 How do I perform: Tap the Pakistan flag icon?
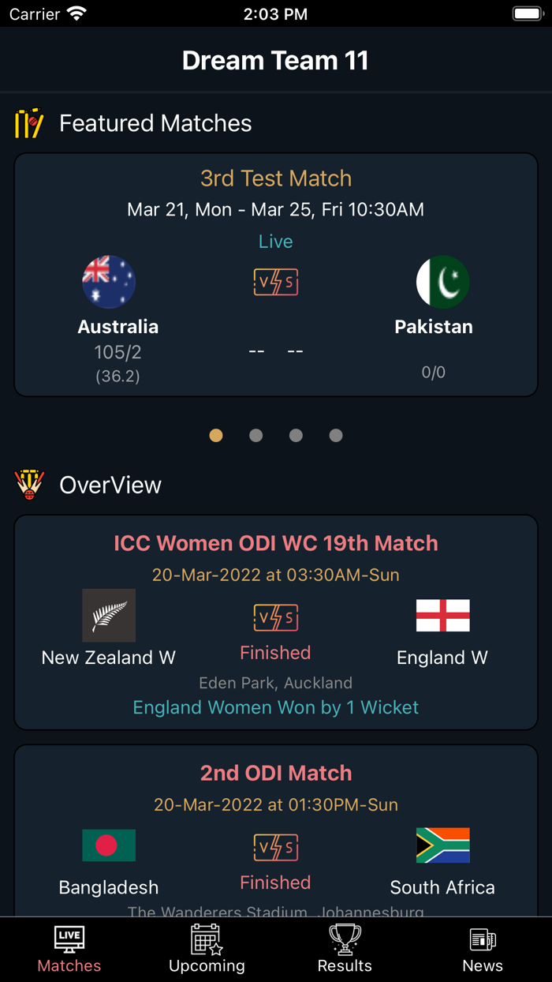coord(442,282)
